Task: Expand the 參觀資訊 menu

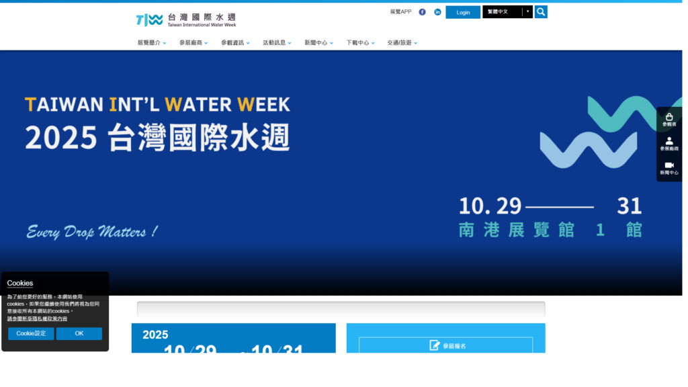Action: pos(235,42)
